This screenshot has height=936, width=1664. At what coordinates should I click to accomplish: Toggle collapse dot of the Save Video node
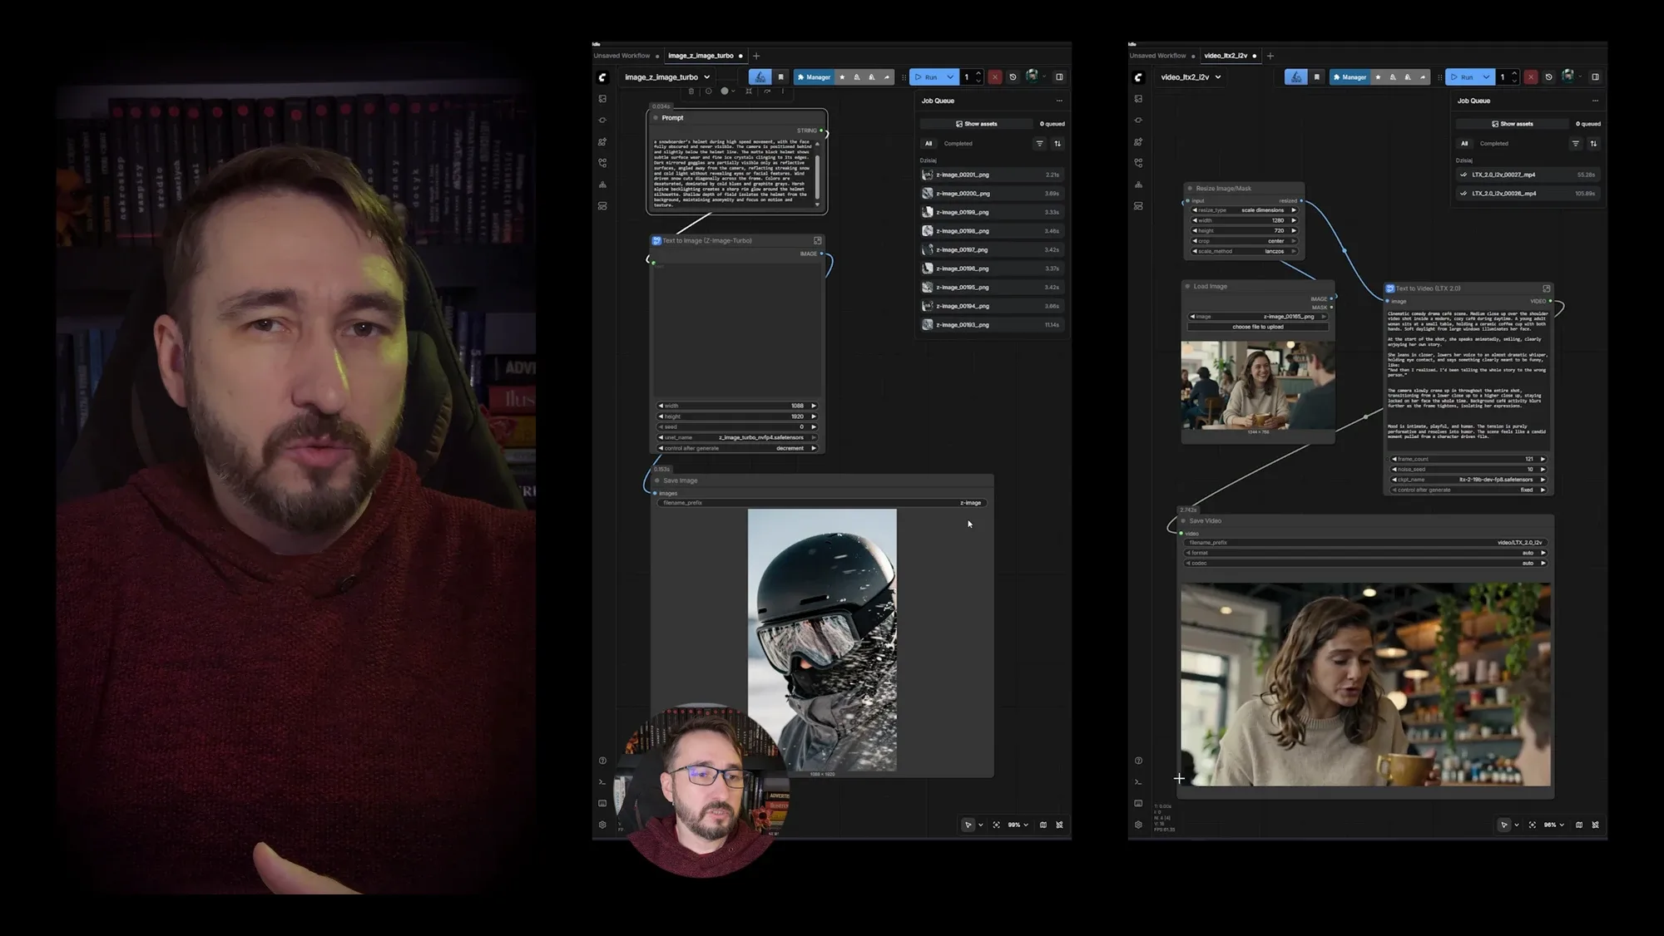[x=1183, y=521]
